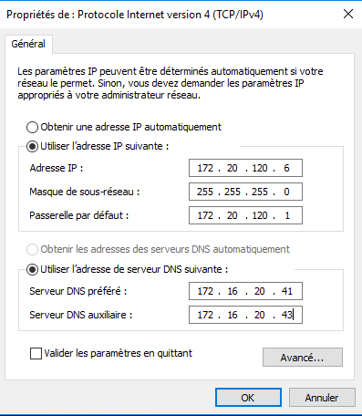Click last octet 0 of subnet mask
362x416 pixels.
click(286, 192)
